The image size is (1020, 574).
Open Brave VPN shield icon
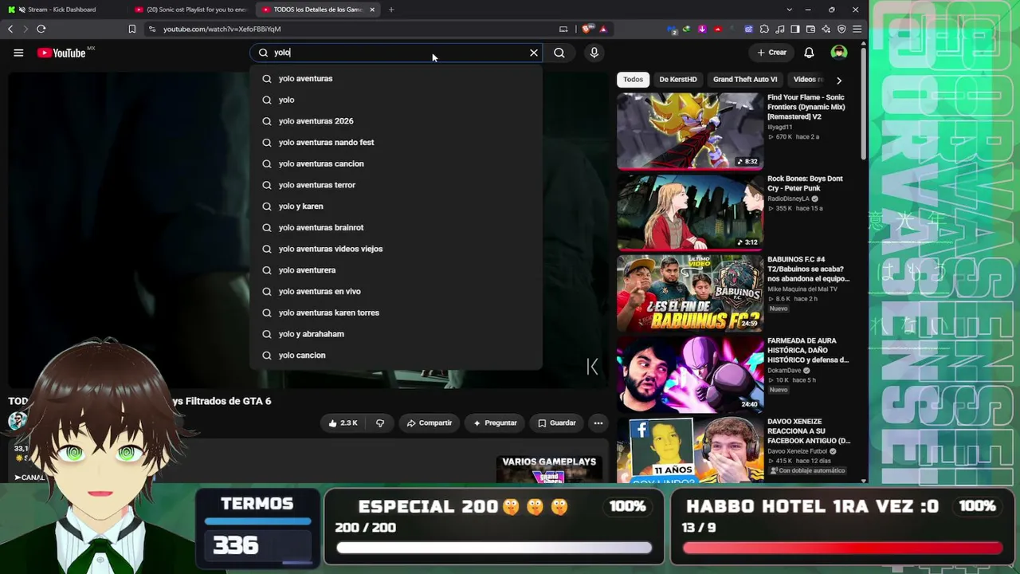click(841, 29)
